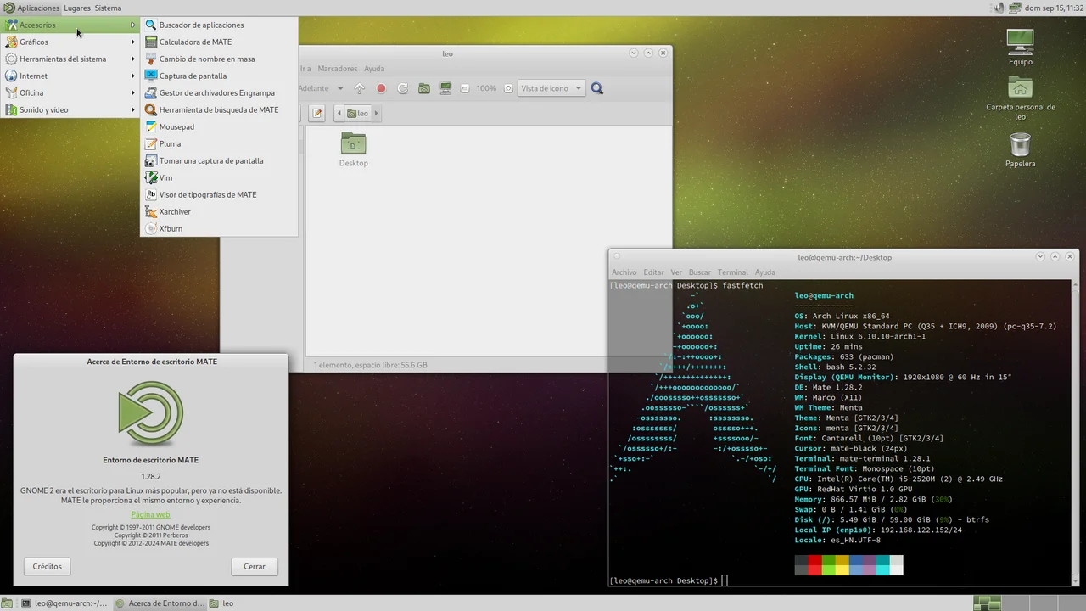The image size is (1086, 611).
Task: Reload the current folder view
Action: [403, 88]
